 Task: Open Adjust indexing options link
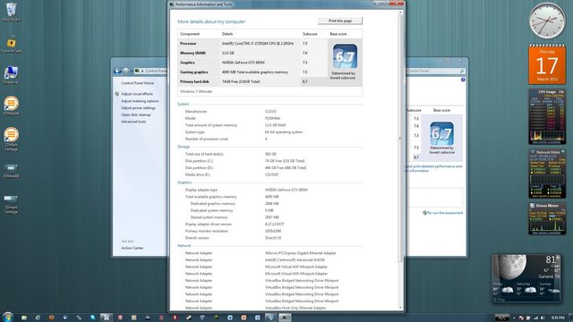140,101
